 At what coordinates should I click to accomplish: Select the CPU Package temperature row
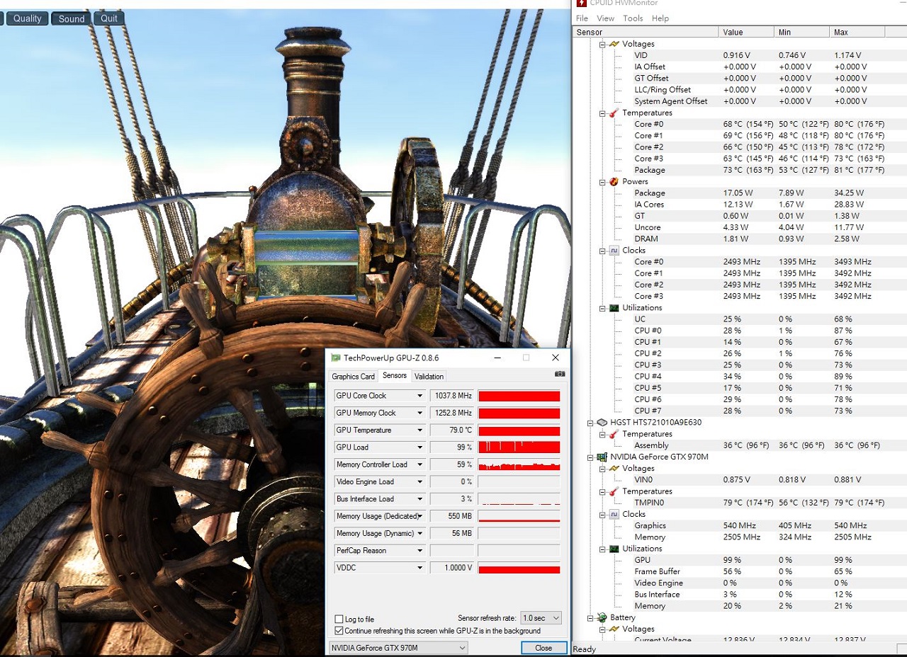(x=739, y=170)
